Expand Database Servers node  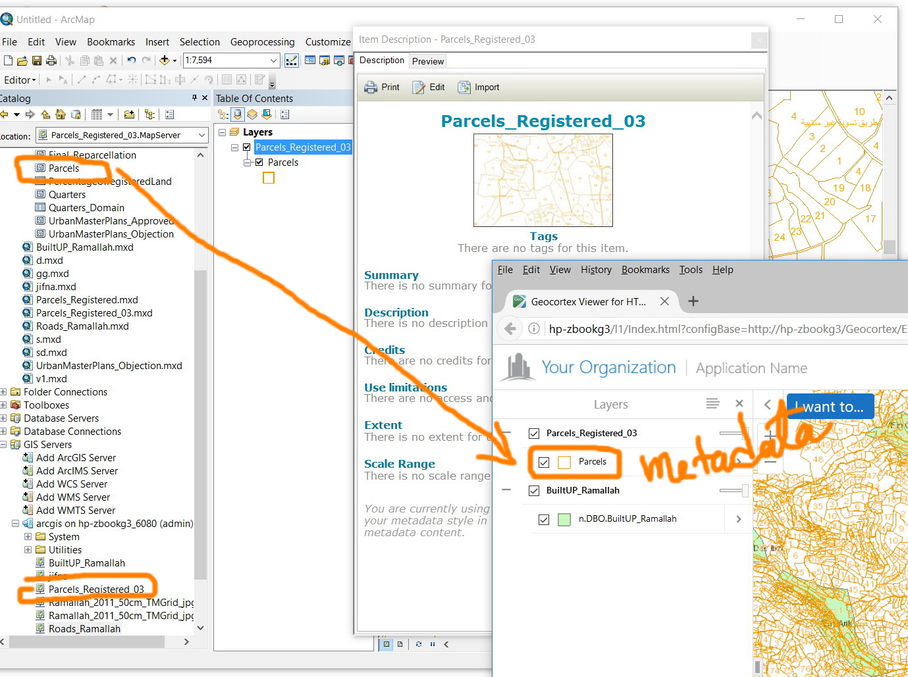pyautogui.click(x=3, y=418)
